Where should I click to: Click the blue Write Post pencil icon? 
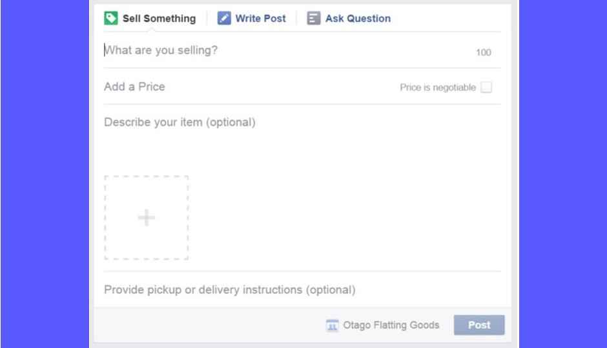coord(224,18)
